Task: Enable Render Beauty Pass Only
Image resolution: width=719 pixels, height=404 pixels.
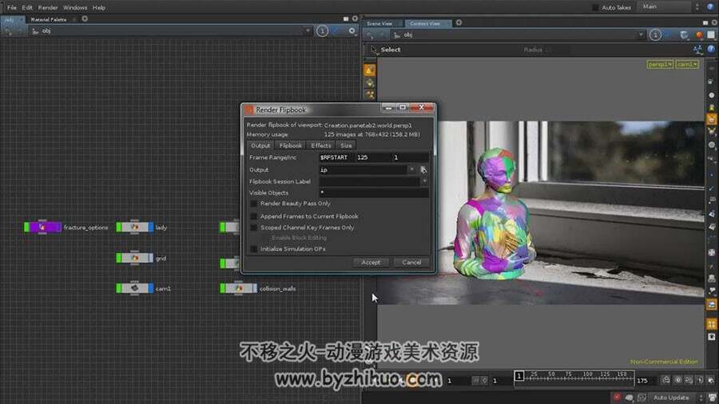Action: pos(253,204)
